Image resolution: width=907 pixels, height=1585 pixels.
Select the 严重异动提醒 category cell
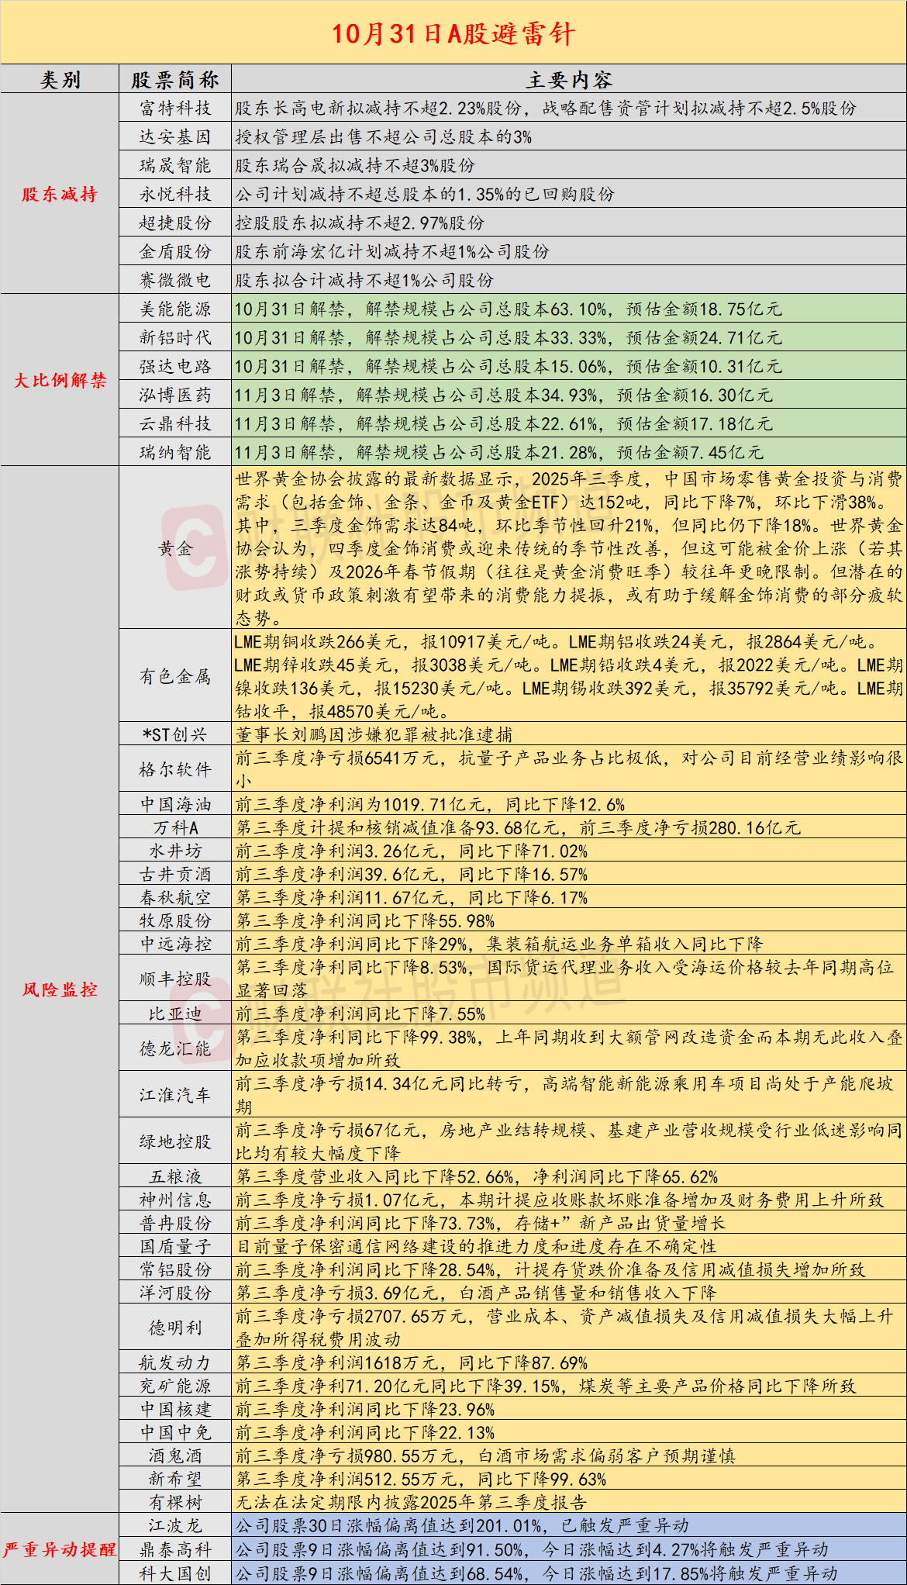point(60,1549)
